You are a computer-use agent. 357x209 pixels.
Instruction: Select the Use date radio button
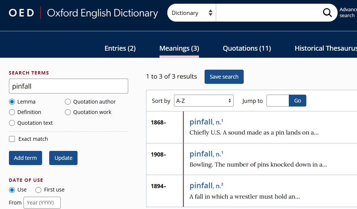12,190
